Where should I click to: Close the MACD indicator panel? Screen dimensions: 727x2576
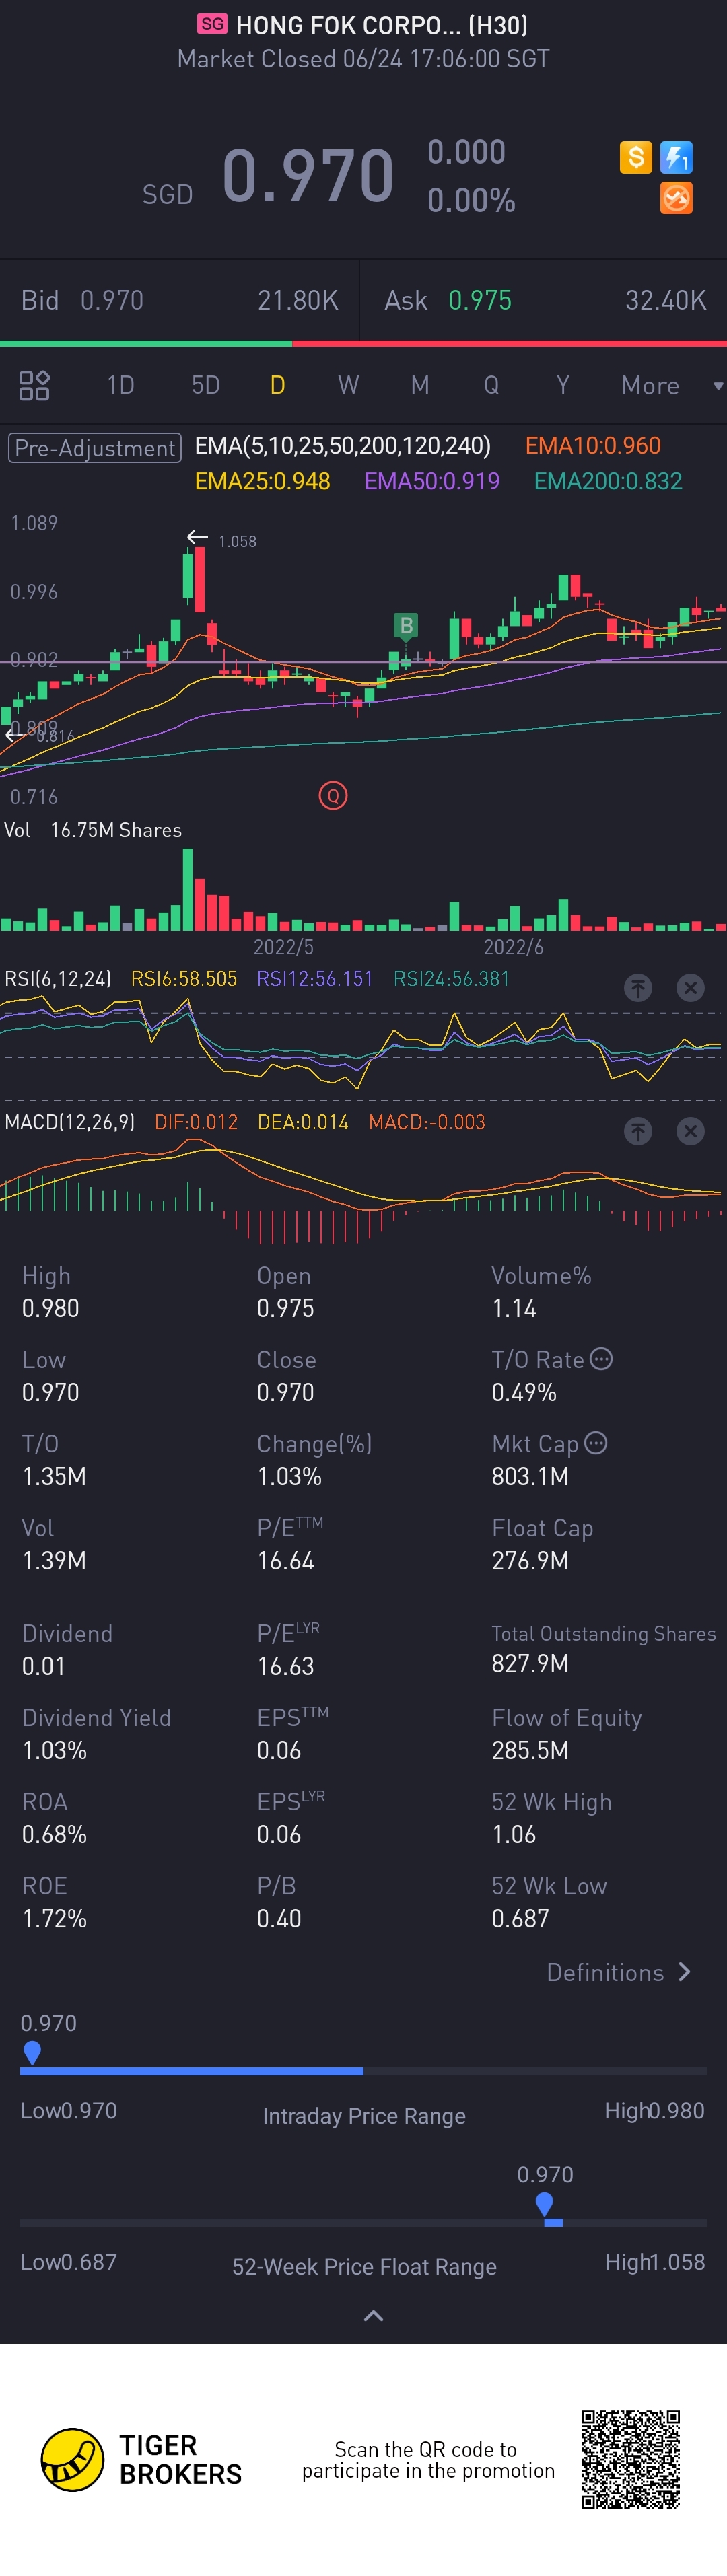coord(690,1131)
